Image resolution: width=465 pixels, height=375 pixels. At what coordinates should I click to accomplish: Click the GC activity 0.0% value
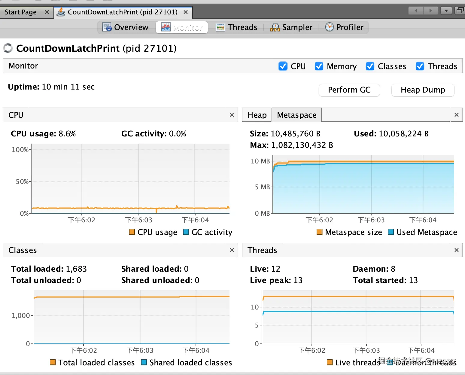[178, 134]
